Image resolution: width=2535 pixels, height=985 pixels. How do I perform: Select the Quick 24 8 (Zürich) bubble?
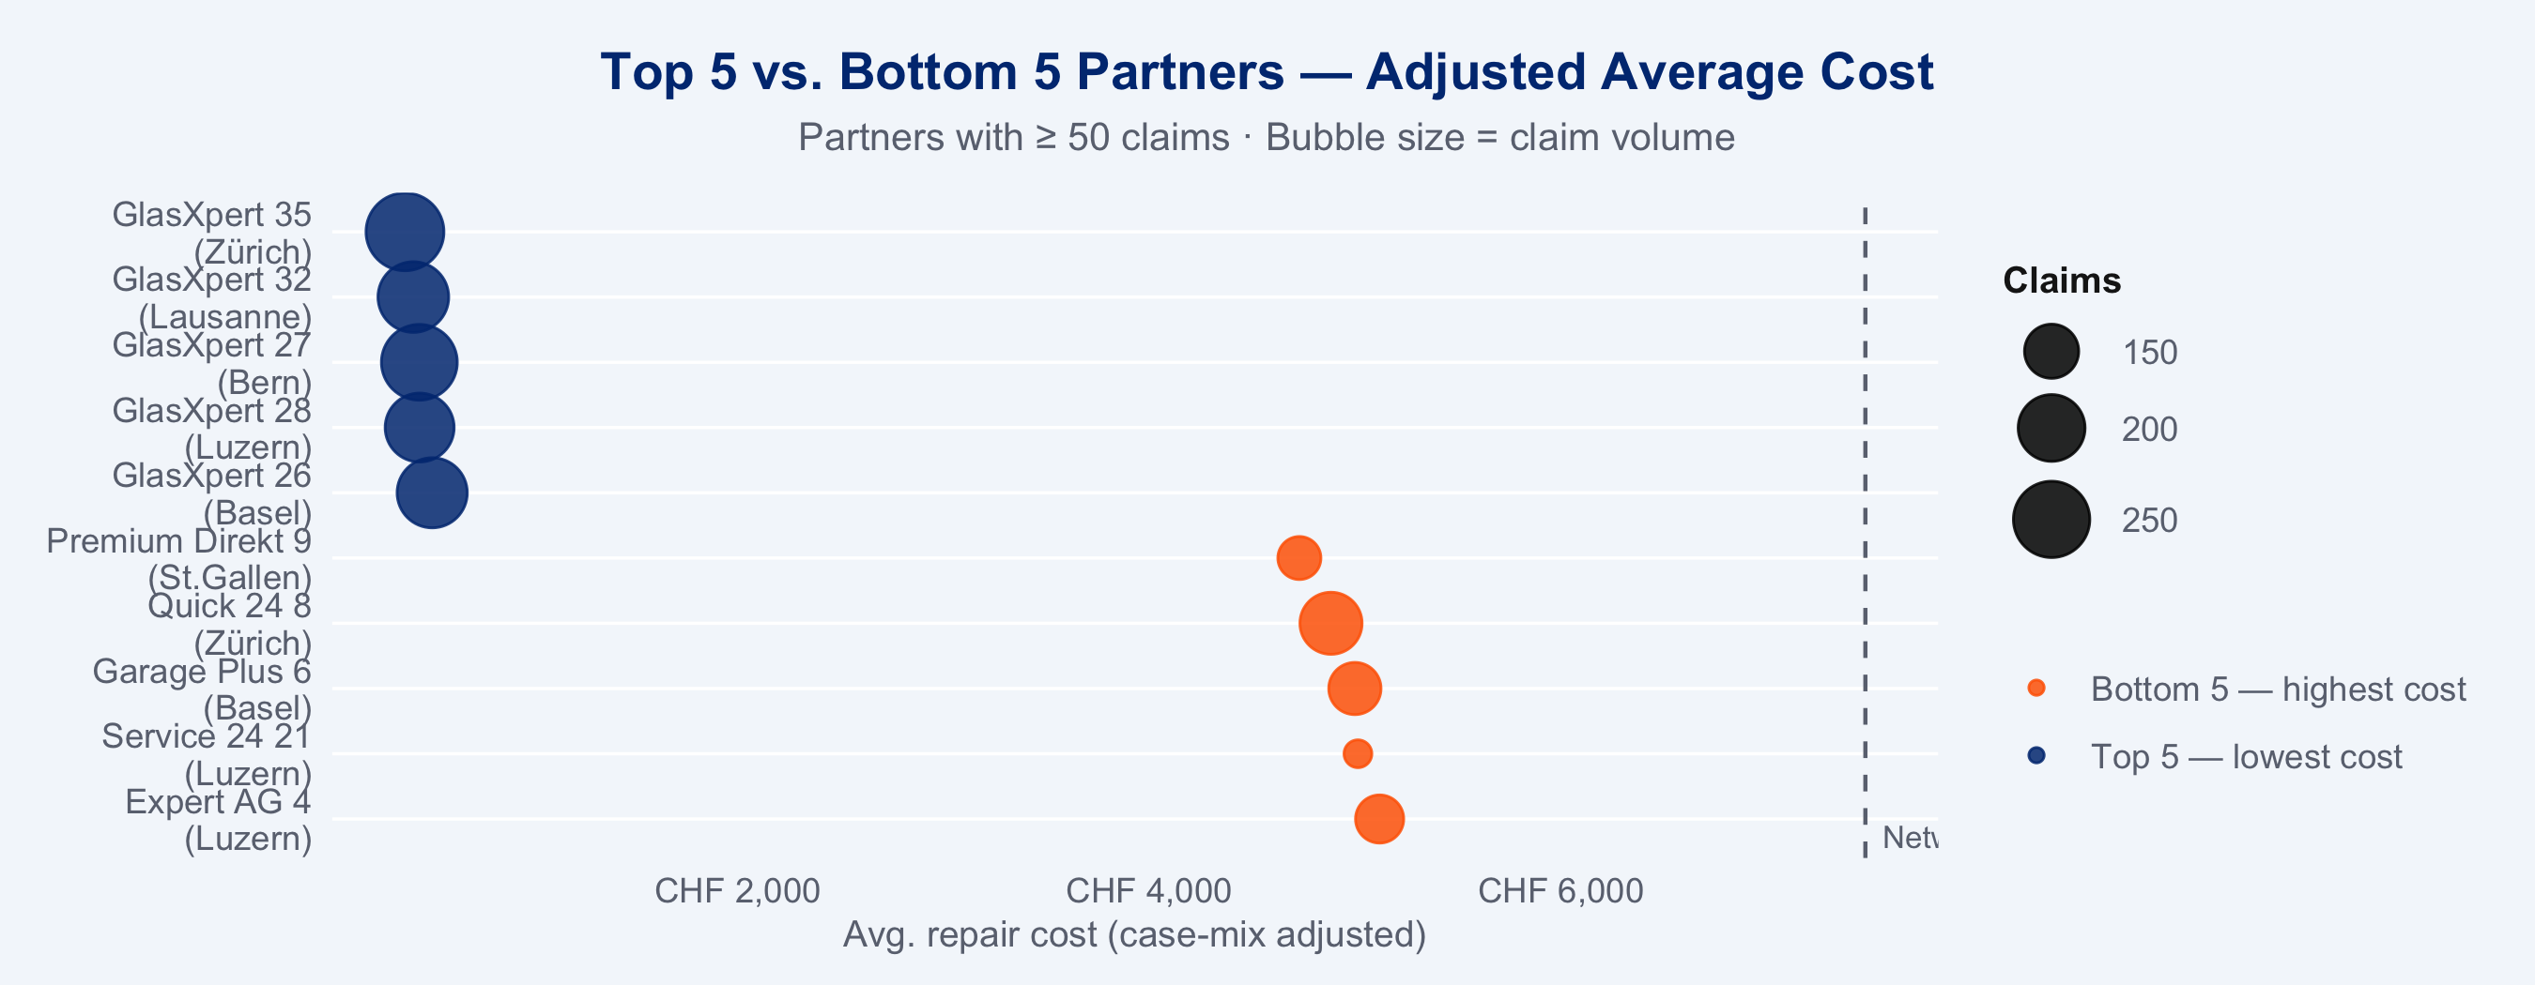pyautogui.click(x=1330, y=623)
